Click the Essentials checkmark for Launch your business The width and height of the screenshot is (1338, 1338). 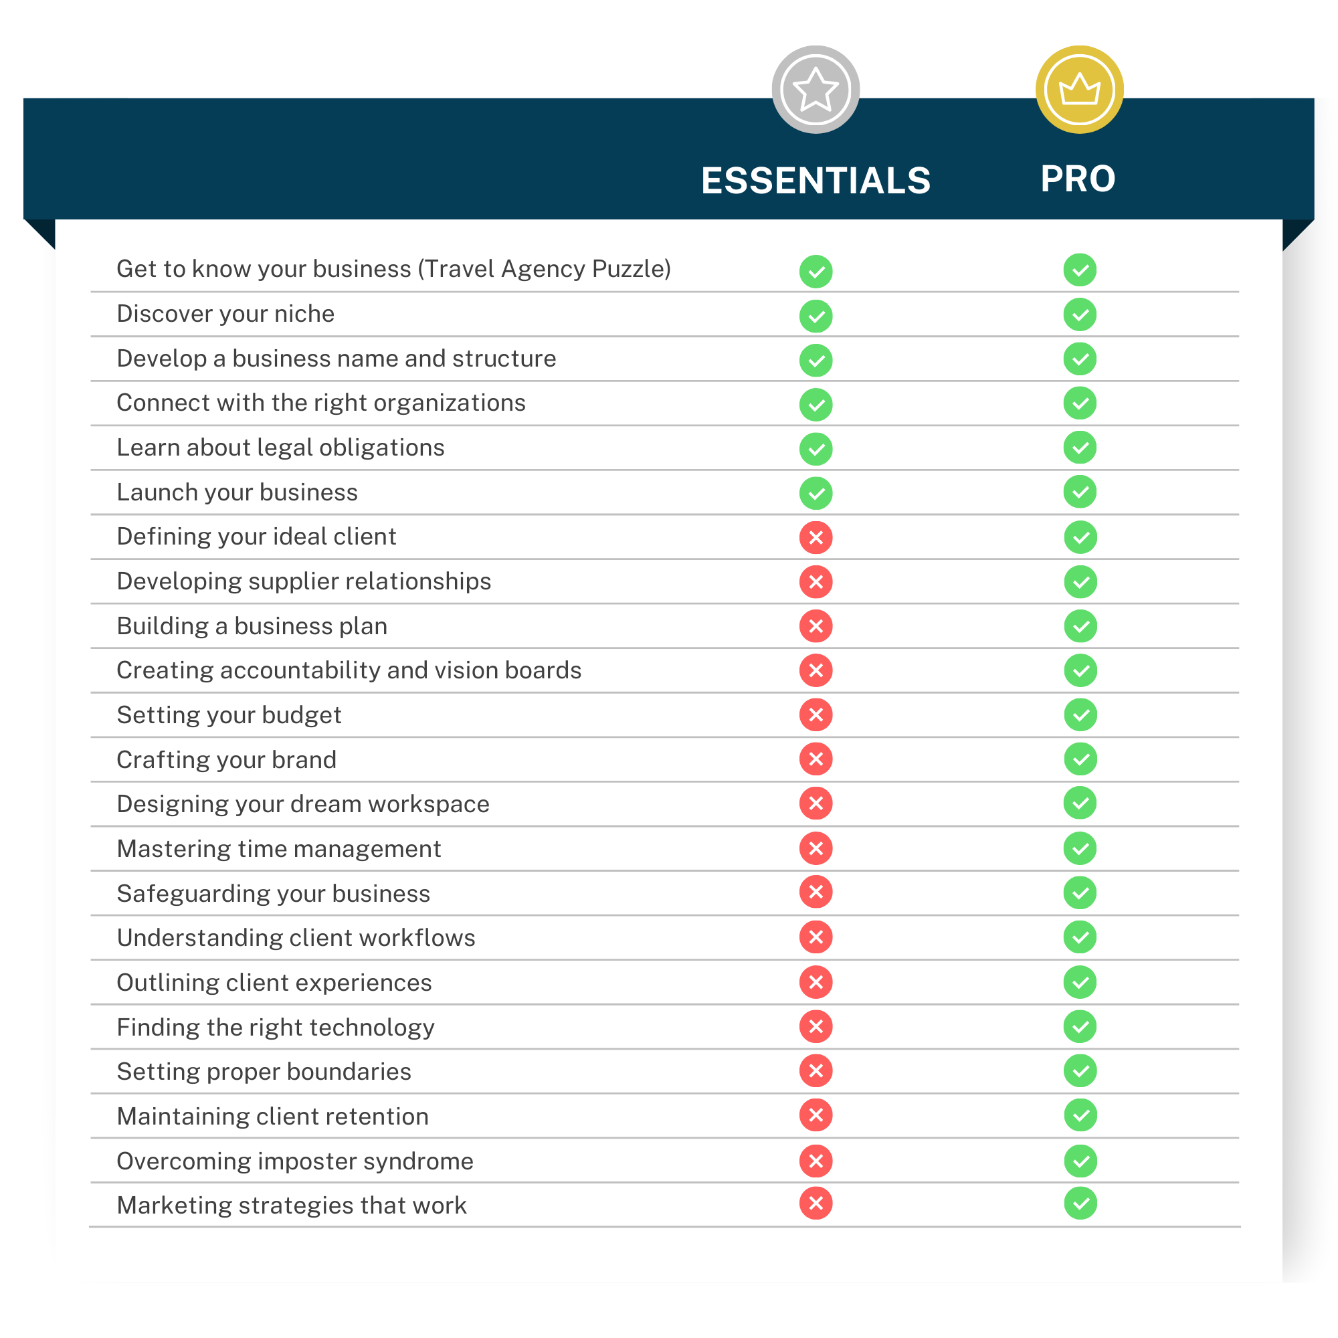816,493
